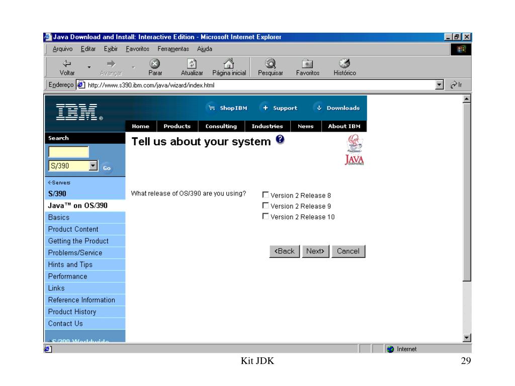Click the Avançar forward arrow icon
Viewport: 515px width, 386px height.
111,63
